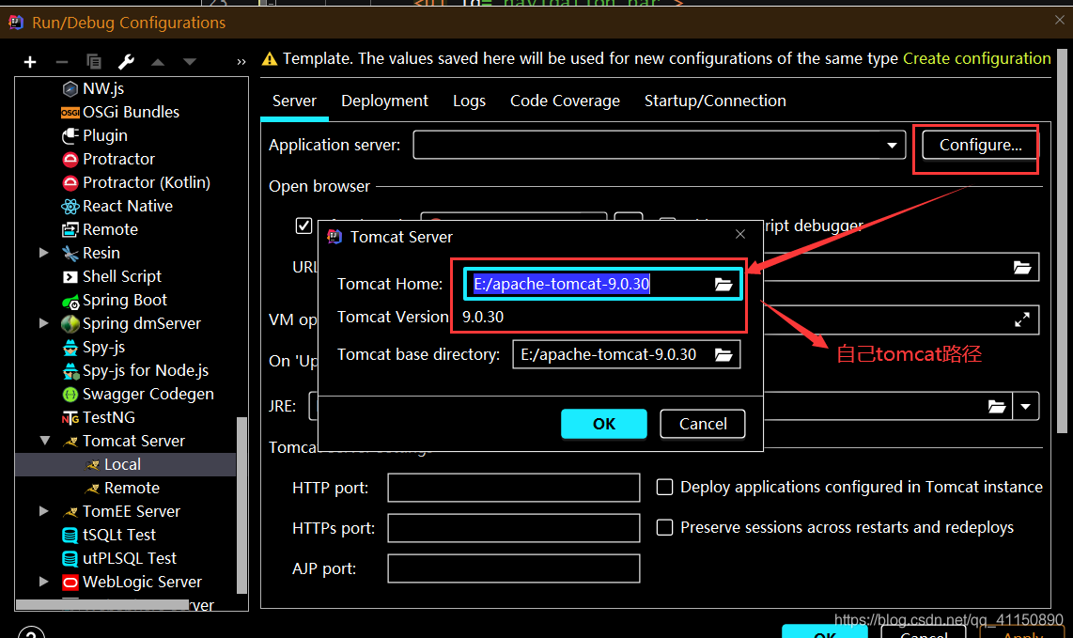This screenshot has height=638, width=1073.
Task: Select NW.js in the configuration tree
Action: (102, 88)
